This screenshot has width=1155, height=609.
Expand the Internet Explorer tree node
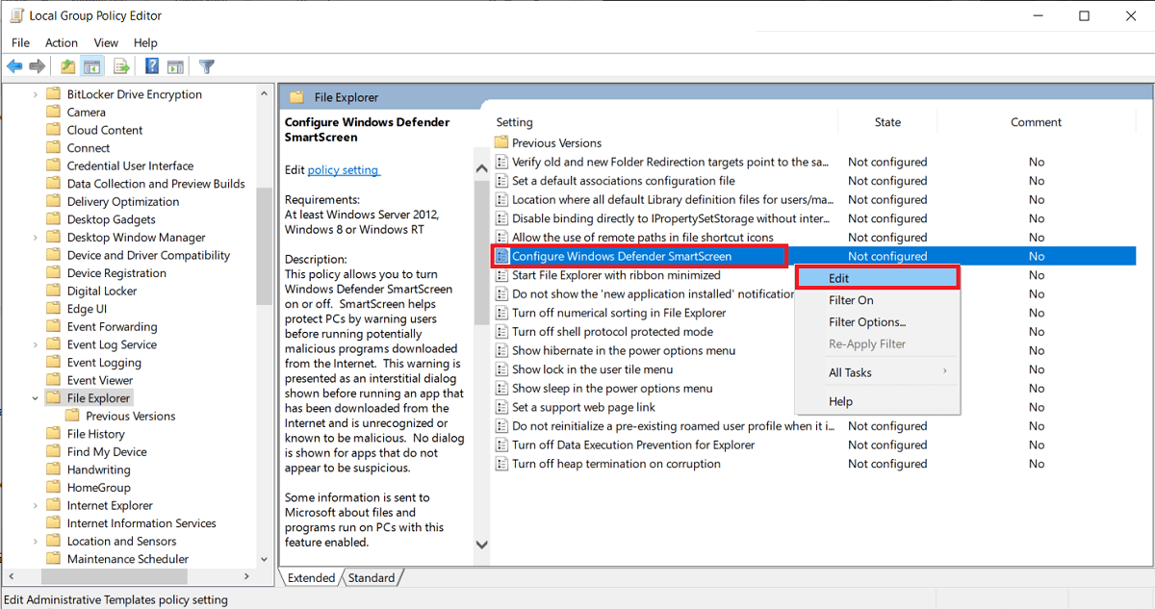38,504
